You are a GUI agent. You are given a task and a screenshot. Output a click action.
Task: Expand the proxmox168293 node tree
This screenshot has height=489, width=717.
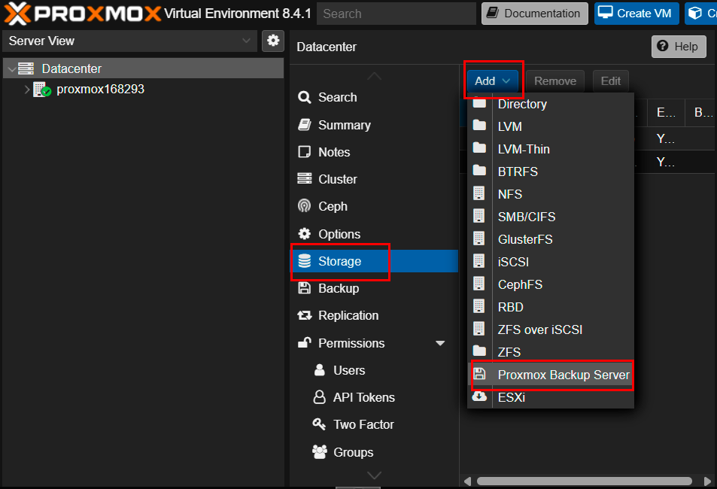[27, 90]
